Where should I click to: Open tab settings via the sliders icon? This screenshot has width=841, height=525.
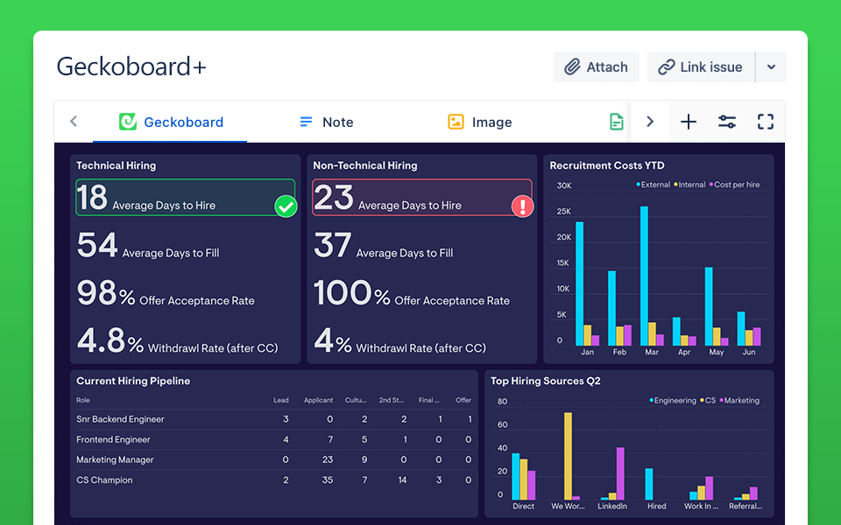click(x=727, y=122)
